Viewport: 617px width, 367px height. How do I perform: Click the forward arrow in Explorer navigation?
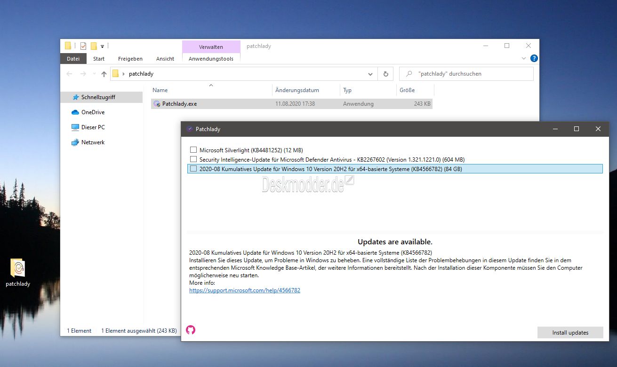coord(83,74)
